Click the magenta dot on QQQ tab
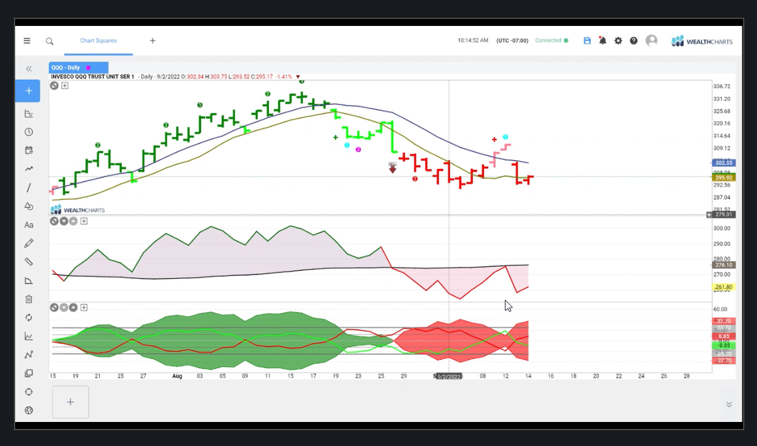This screenshot has width=757, height=446. tap(88, 68)
